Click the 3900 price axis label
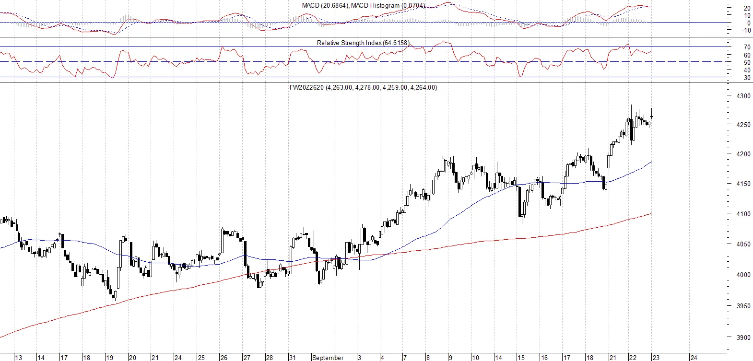This screenshot has height=361, width=753. pos(743,338)
